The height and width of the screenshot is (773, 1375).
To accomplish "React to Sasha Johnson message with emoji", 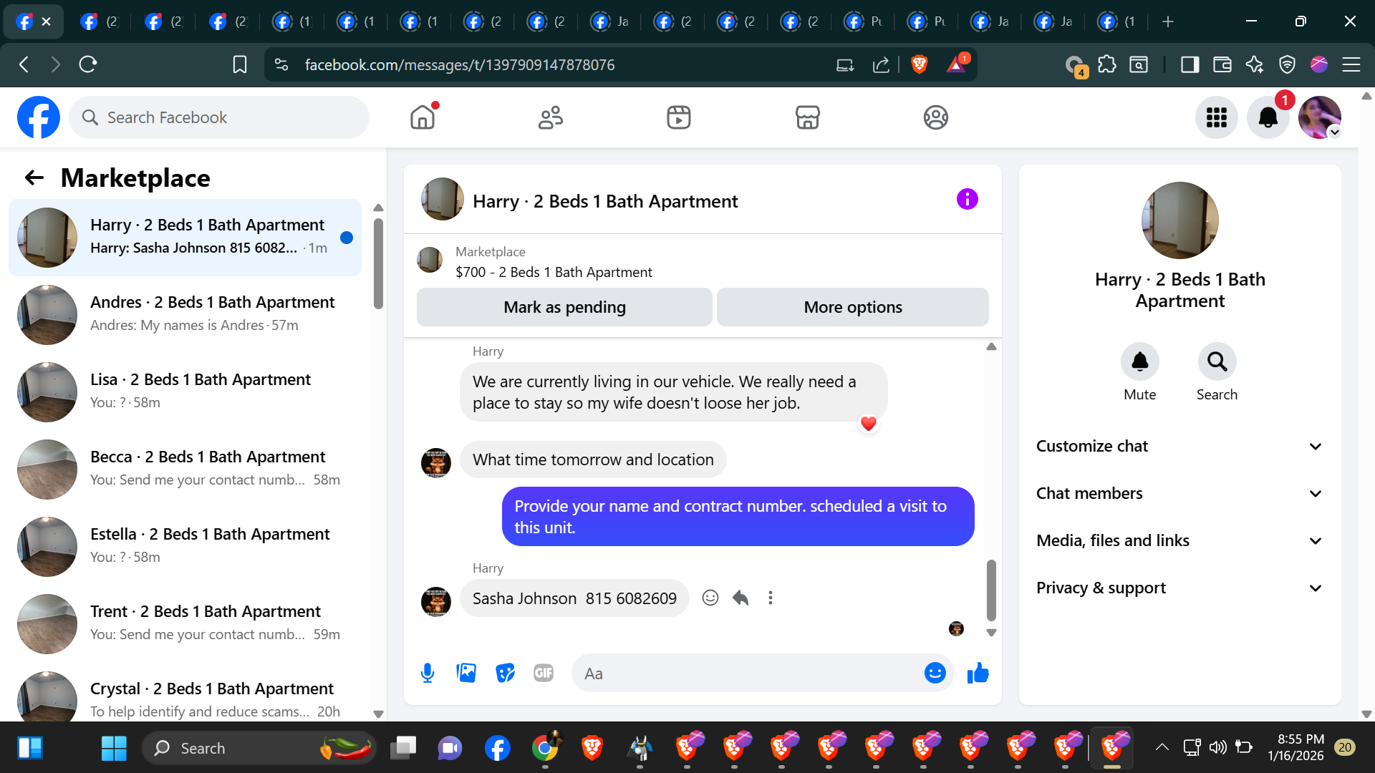I will coord(710,598).
